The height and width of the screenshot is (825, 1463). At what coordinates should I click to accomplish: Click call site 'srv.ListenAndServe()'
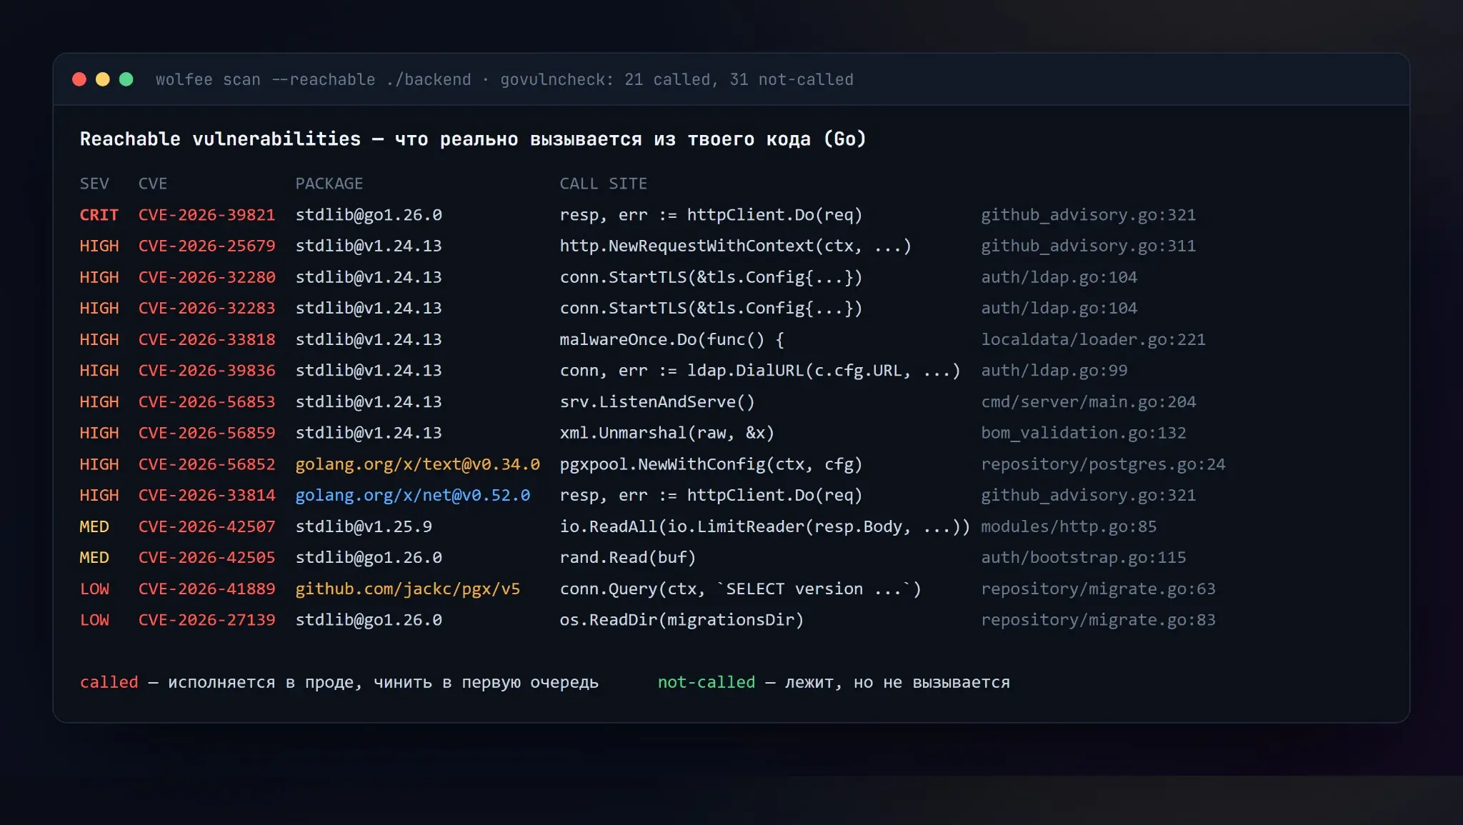(x=657, y=401)
